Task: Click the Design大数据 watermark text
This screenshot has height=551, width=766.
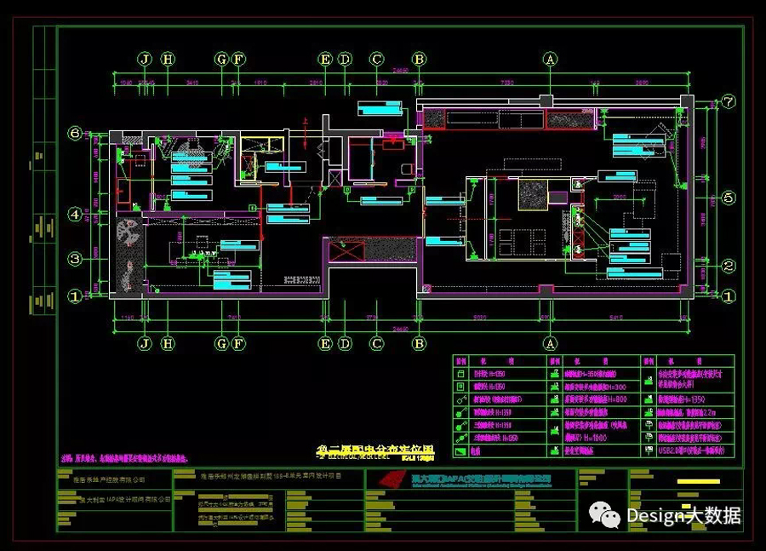Action: [683, 515]
